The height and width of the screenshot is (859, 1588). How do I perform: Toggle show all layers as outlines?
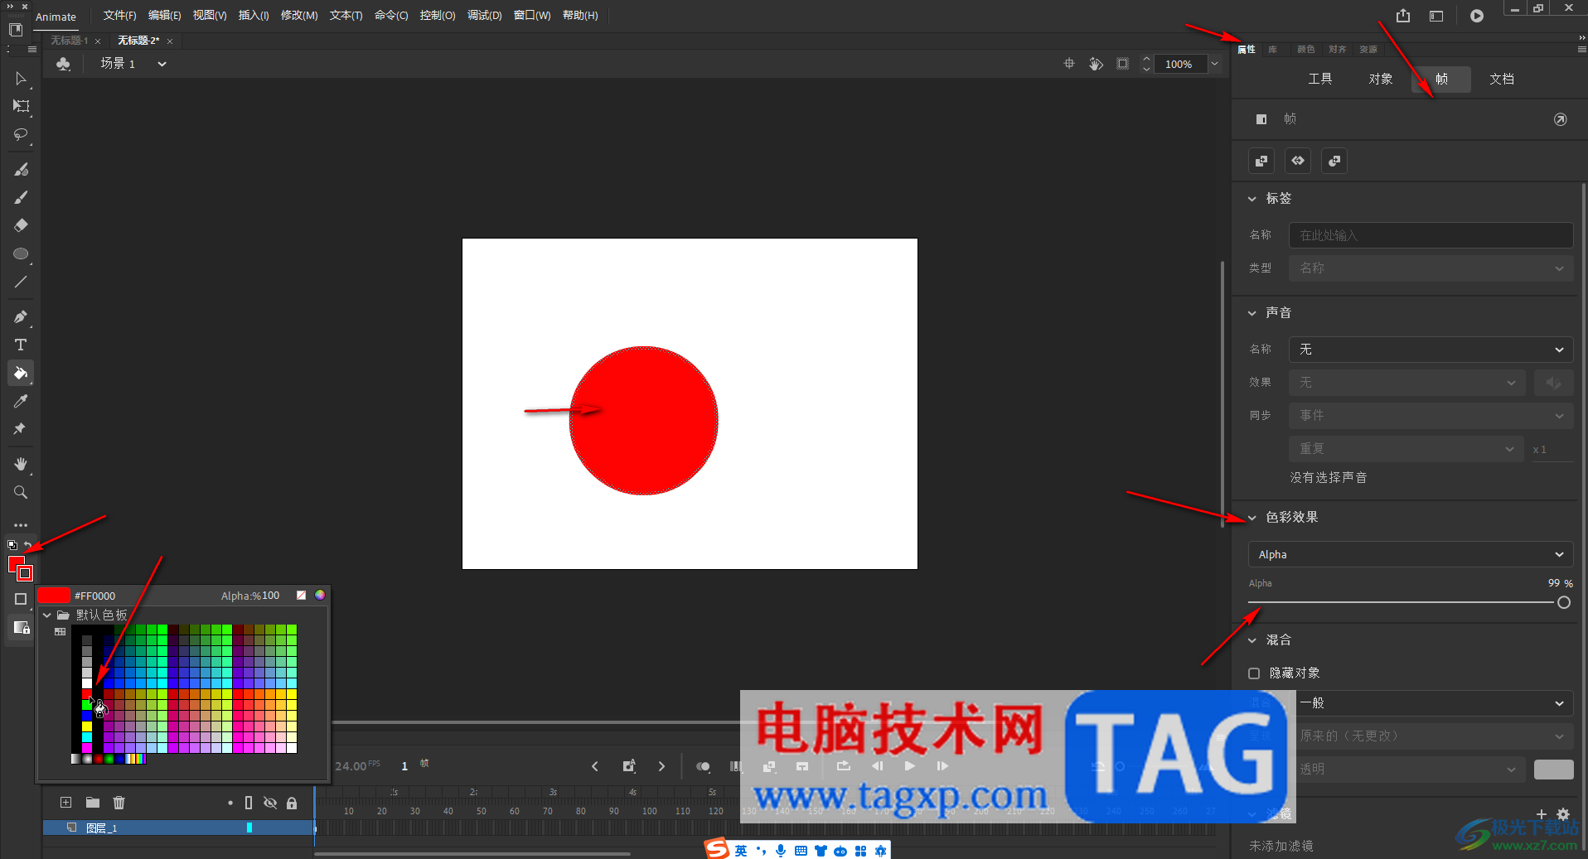[249, 803]
